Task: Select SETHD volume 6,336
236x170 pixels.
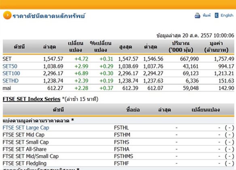Action: [x=192, y=81]
